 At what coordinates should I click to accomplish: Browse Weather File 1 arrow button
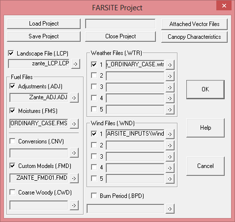pos(170,65)
